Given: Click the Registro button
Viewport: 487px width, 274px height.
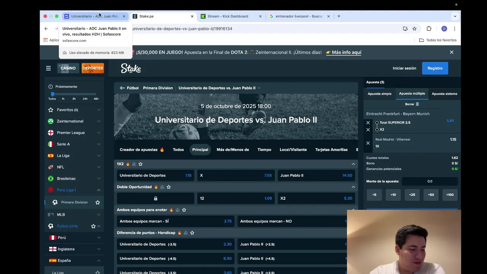Looking at the screenshot, I should (435, 68).
